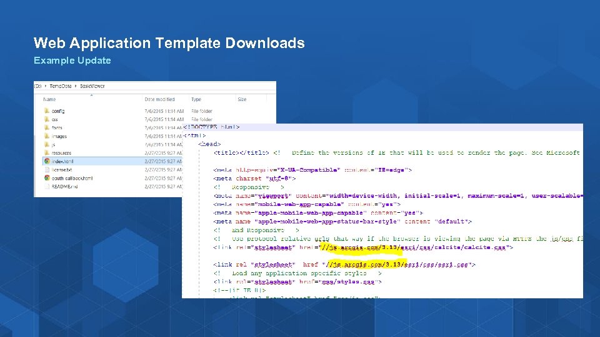The image size is (600, 337).
Task: Sort files by Name column header
Action: click(49, 99)
